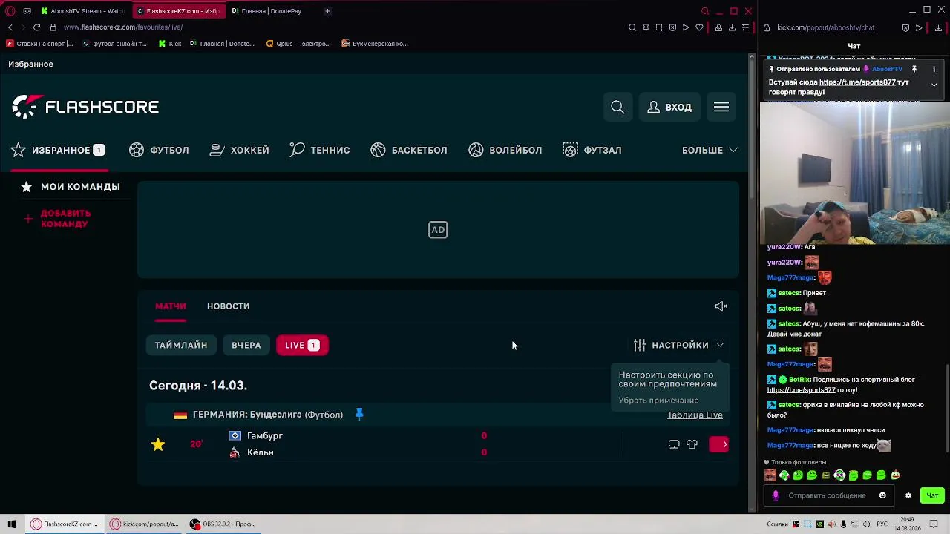950x534 pixels.
Task: Click the ВХОД login button
Action: pos(669,107)
